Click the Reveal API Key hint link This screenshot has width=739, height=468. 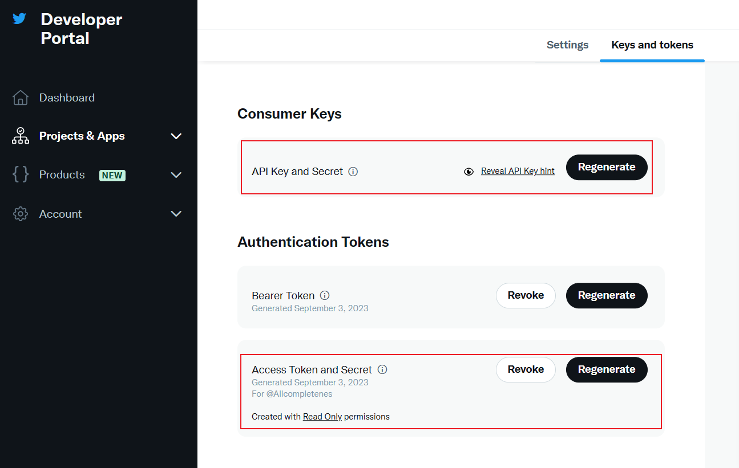point(518,171)
